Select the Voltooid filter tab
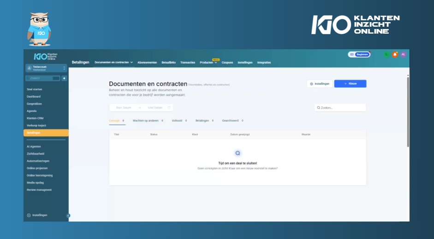434x239 pixels. [179, 121]
